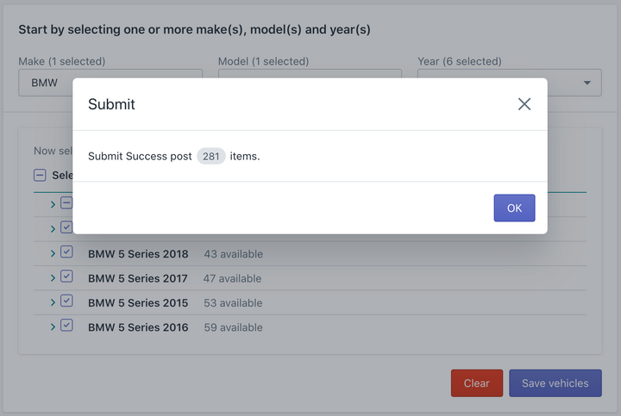Viewport: 621px width, 416px height.
Task: Uncheck the BMW 5 Series 2018 checkbox
Action: point(66,251)
